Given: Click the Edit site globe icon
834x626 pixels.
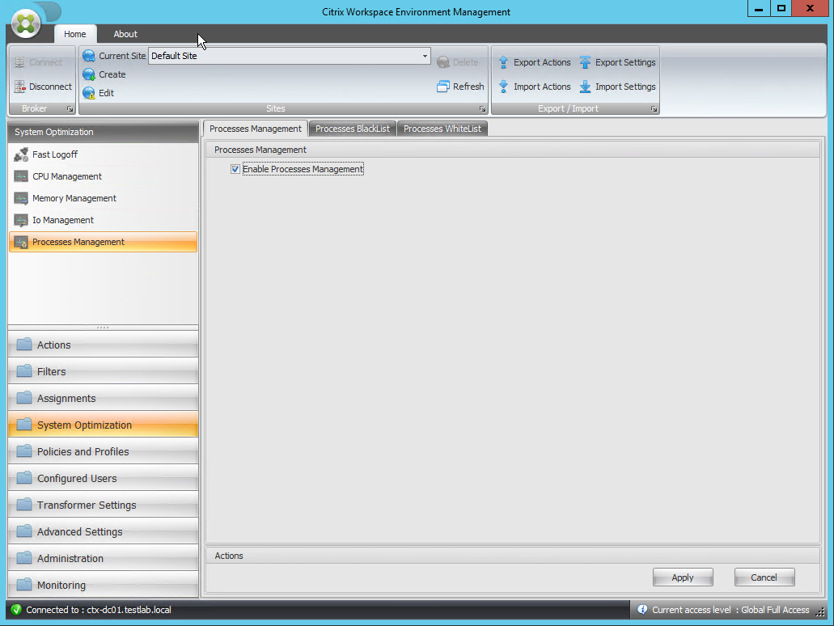Looking at the screenshot, I should [89, 93].
